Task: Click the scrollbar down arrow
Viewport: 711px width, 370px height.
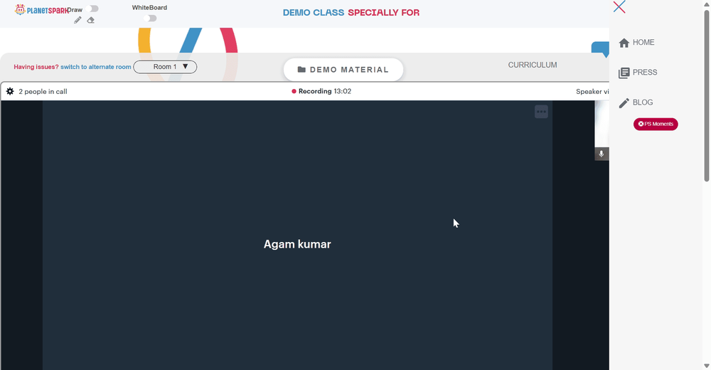Action: tap(707, 366)
